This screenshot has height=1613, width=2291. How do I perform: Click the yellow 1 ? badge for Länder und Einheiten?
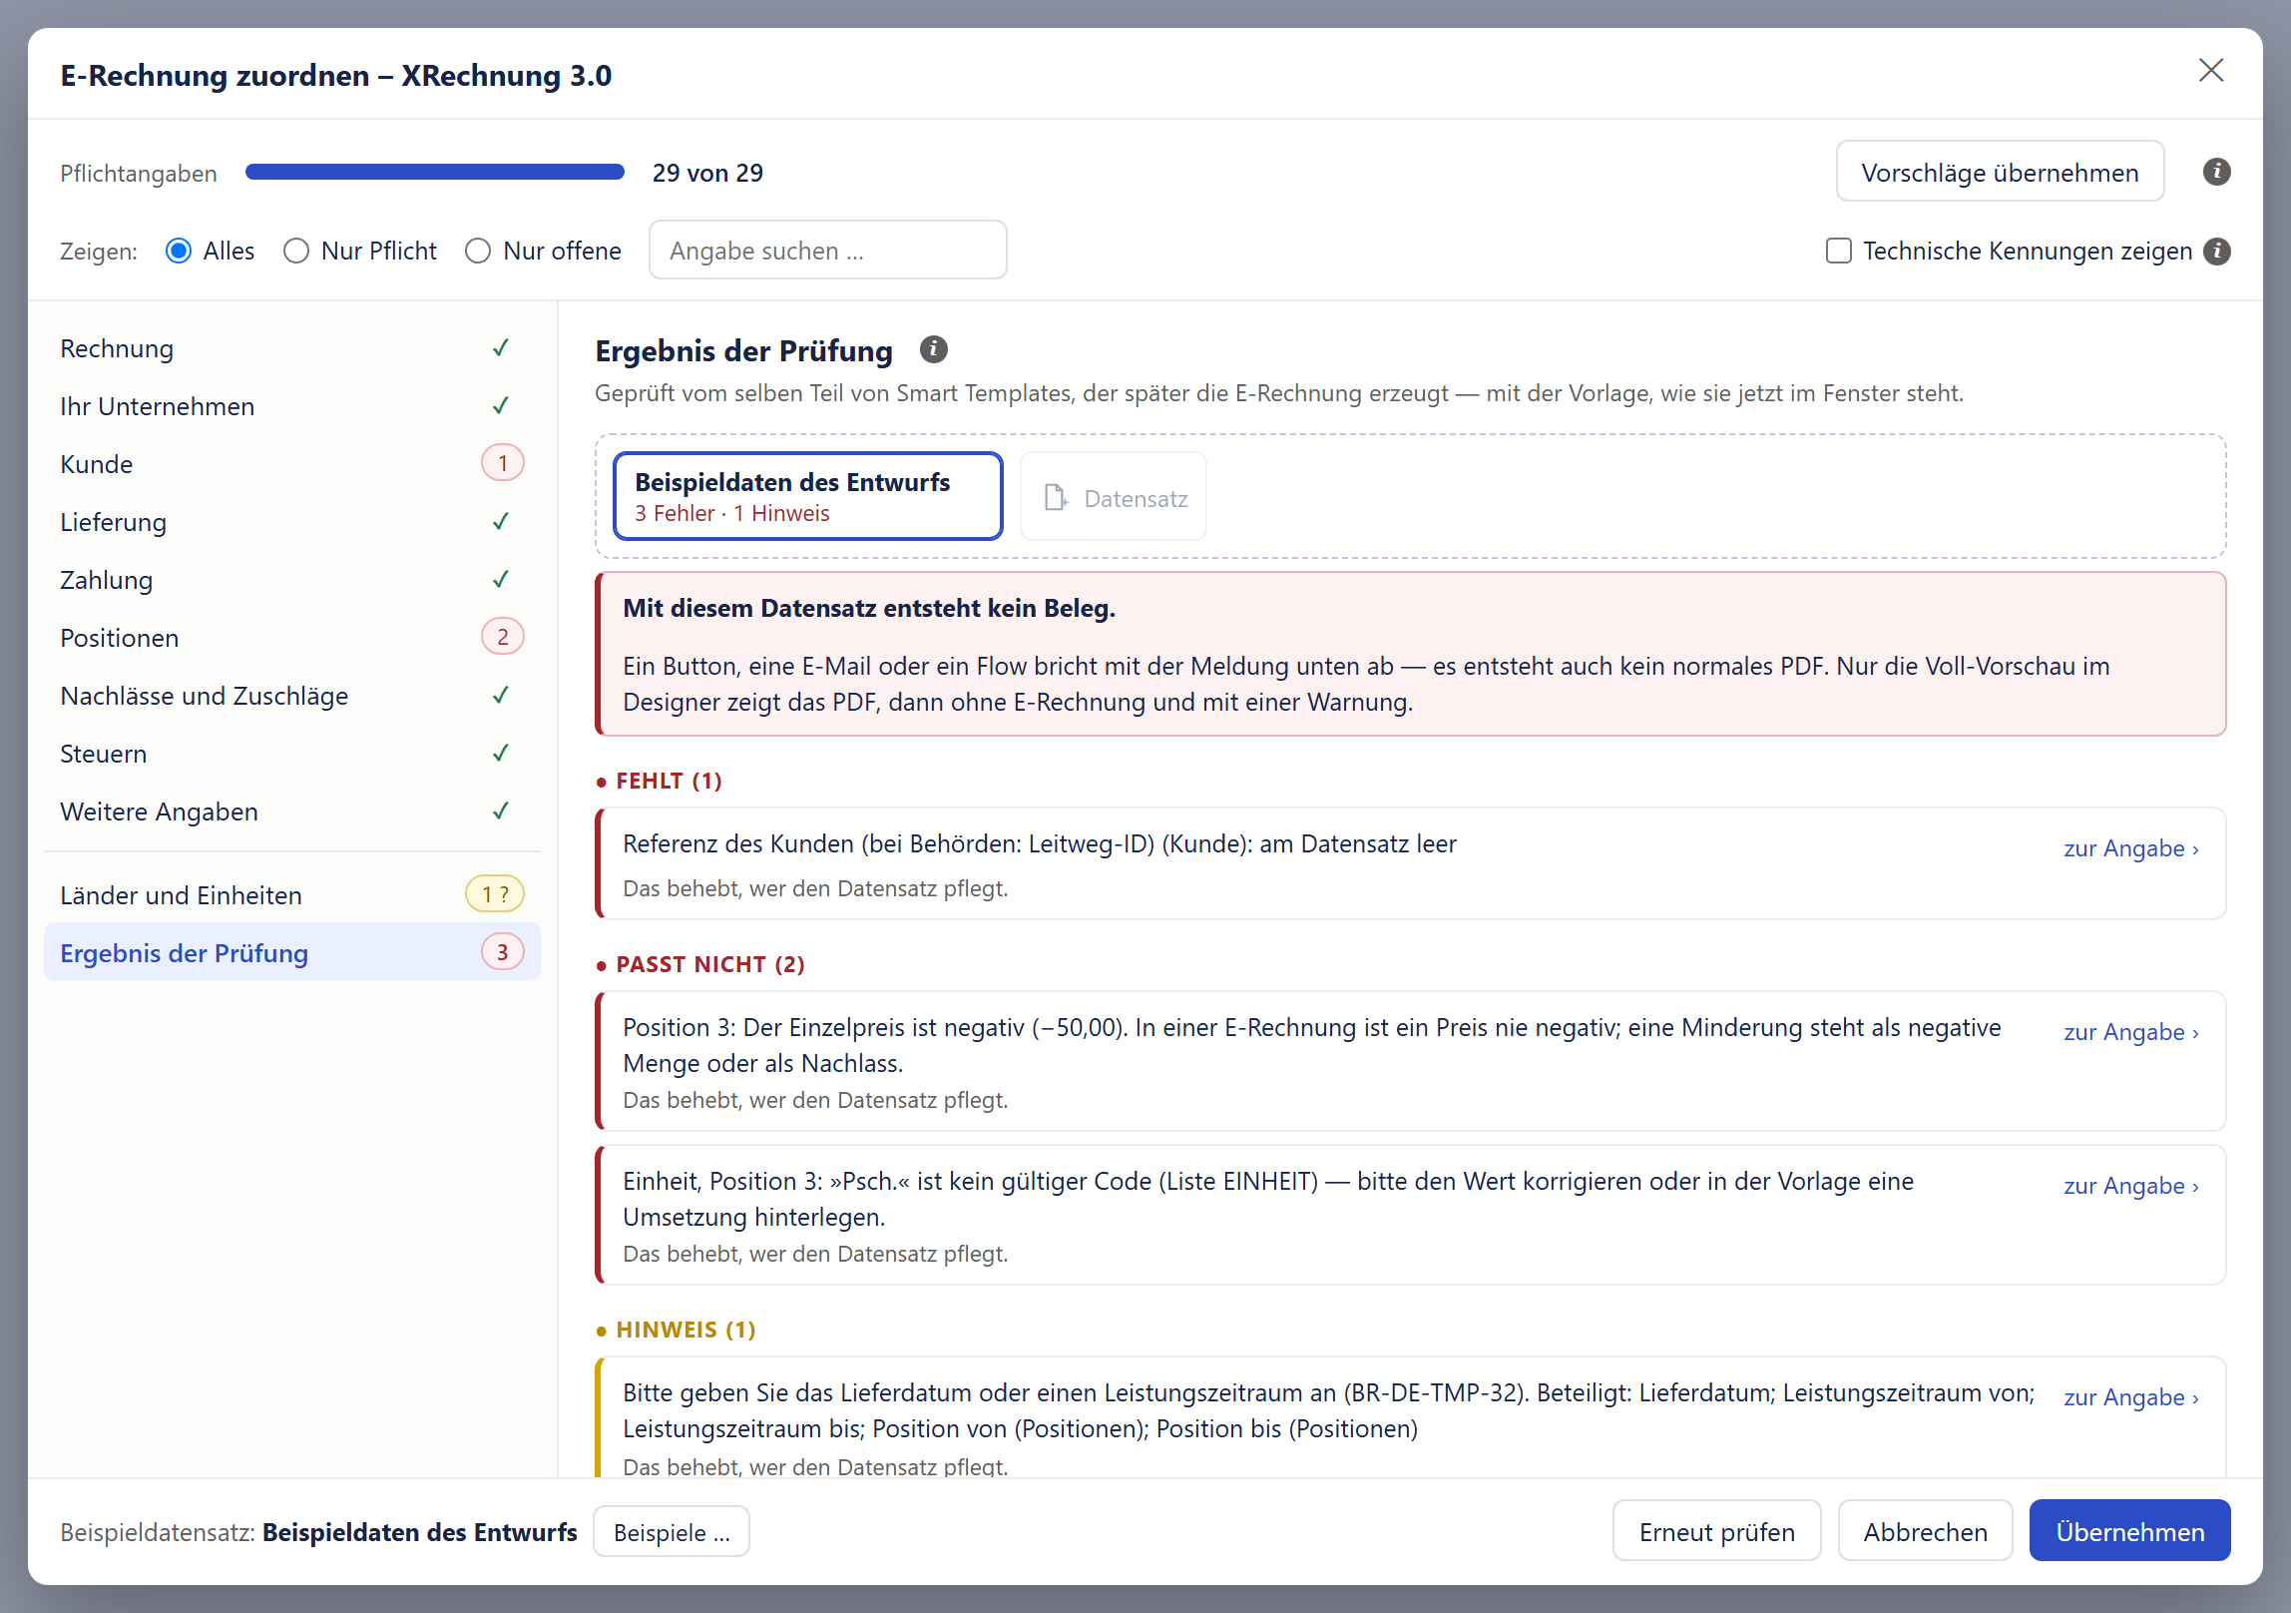(495, 894)
